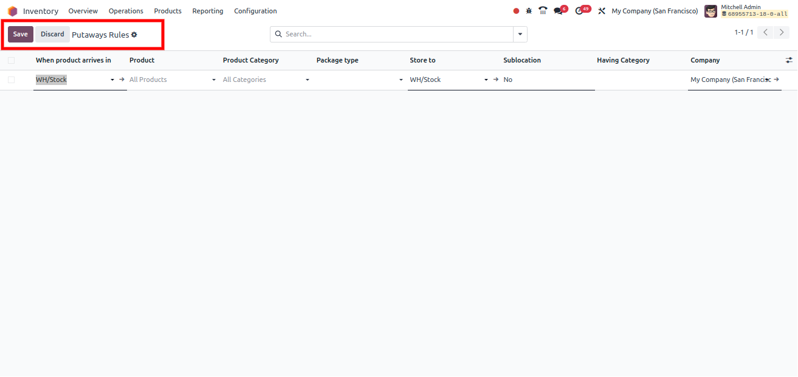Open the Configuration menu
Image resolution: width=798 pixels, height=377 pixels.
[x=255, y=10]
